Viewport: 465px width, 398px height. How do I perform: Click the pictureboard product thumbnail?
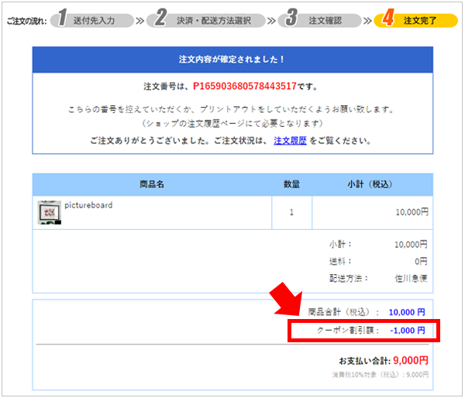point(50,212)
